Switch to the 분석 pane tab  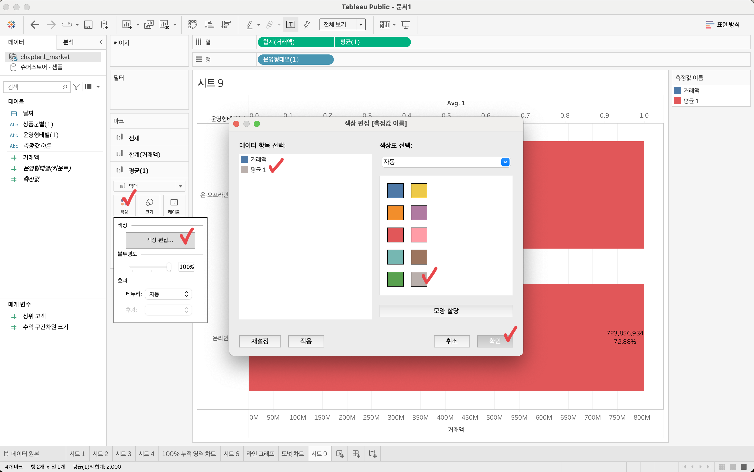tap(68, 42)
